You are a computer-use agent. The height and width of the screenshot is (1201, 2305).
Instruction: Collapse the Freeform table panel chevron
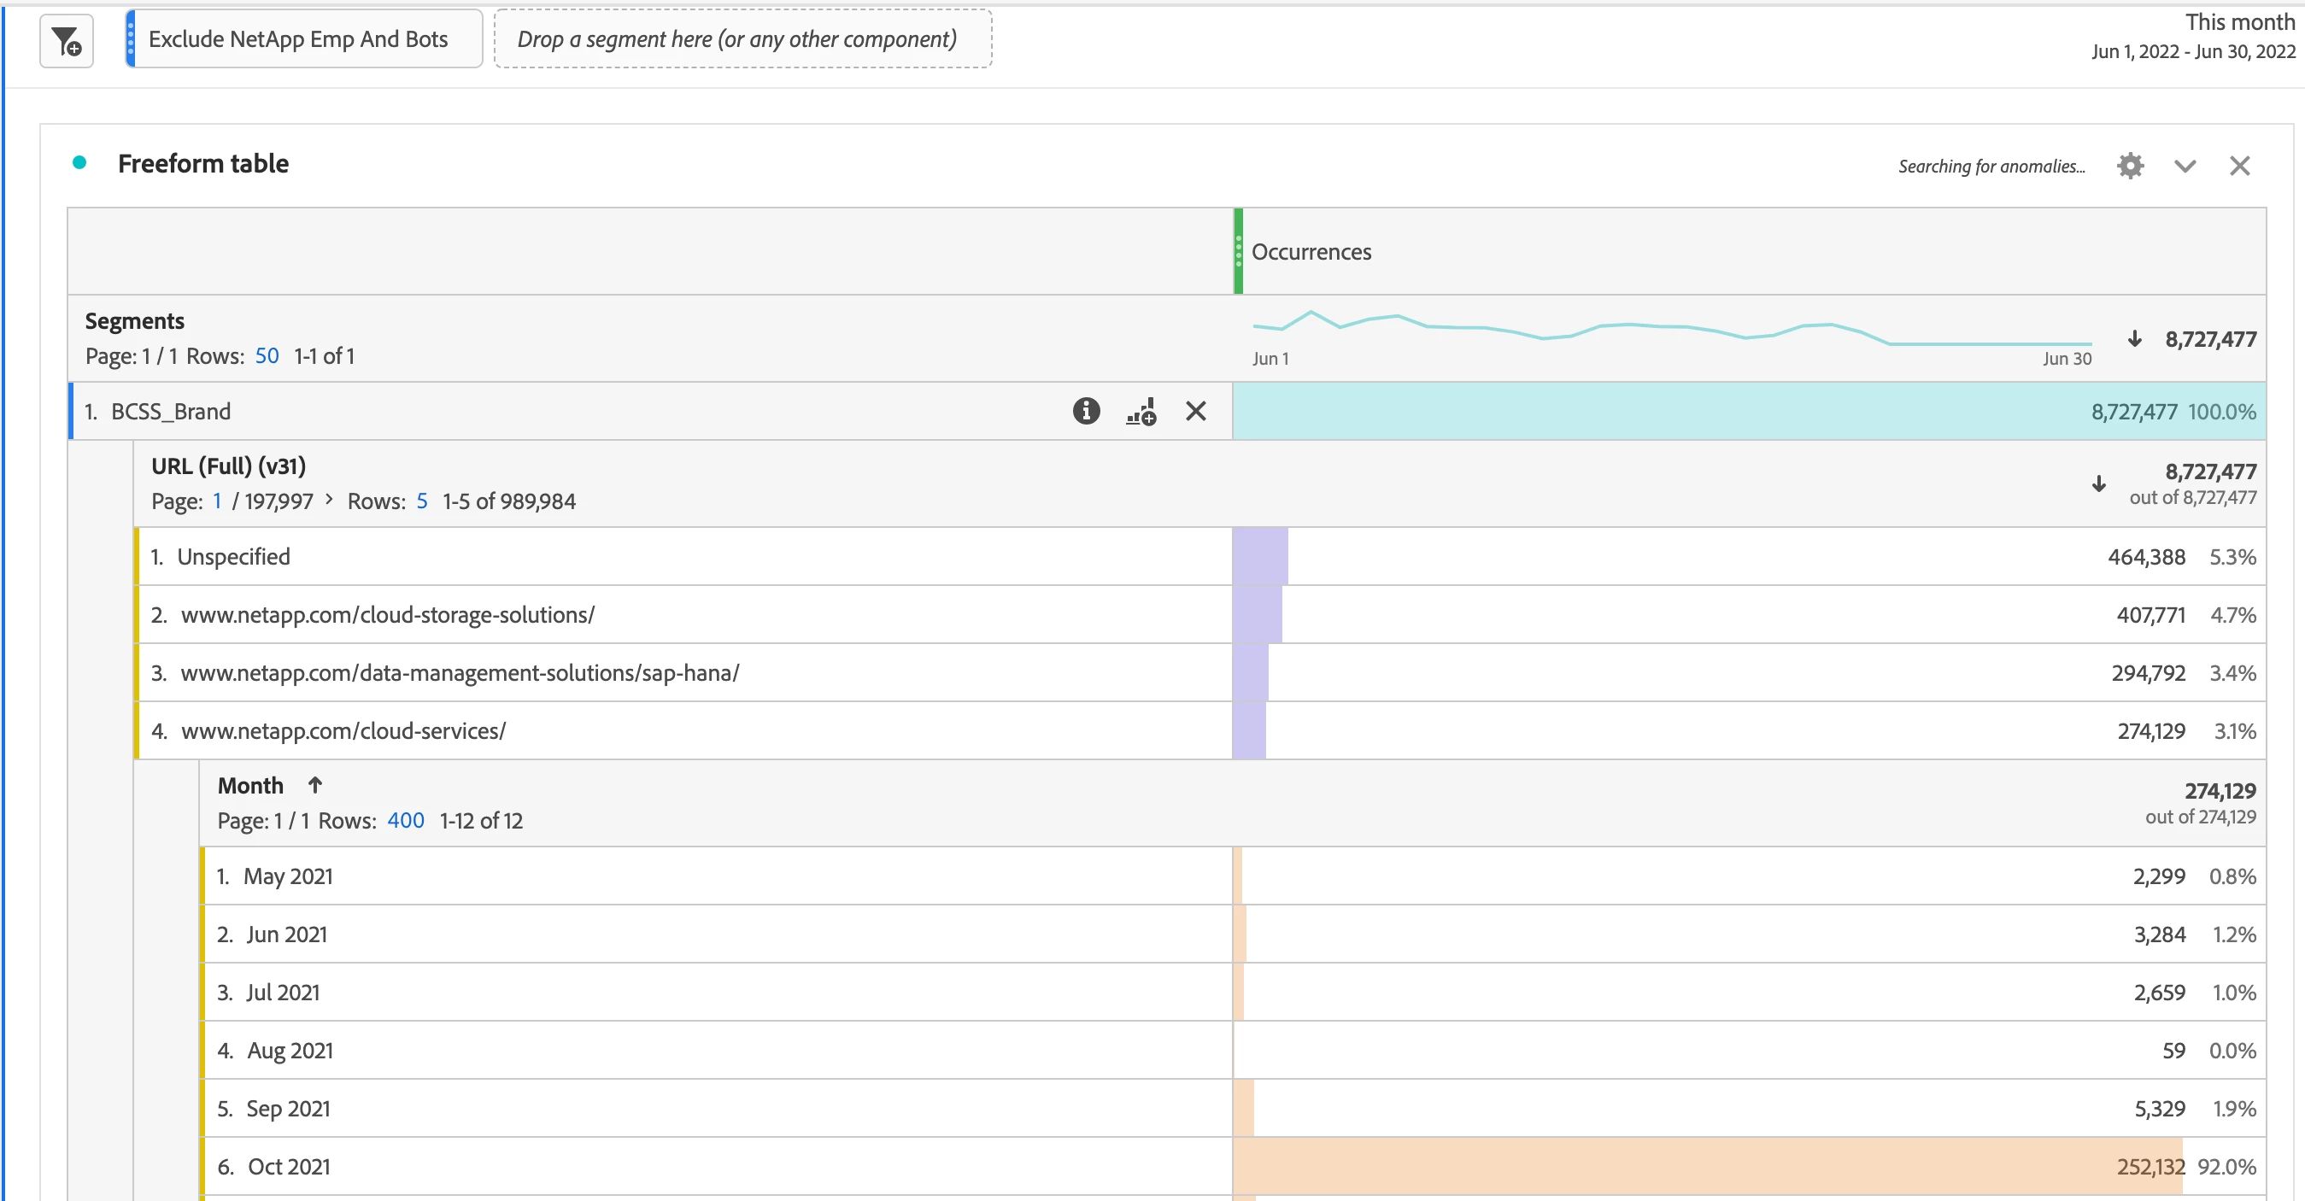pos(2185,167)
